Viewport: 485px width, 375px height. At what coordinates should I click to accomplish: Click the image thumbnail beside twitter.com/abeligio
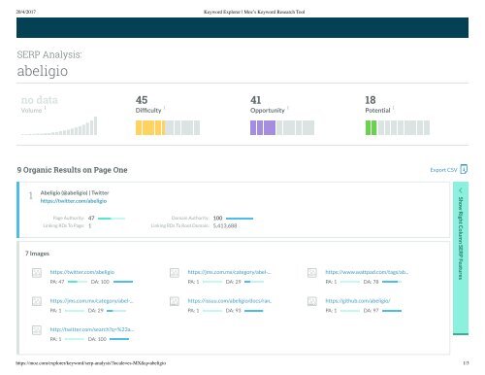pyautogui.click(x=37, y=273)
